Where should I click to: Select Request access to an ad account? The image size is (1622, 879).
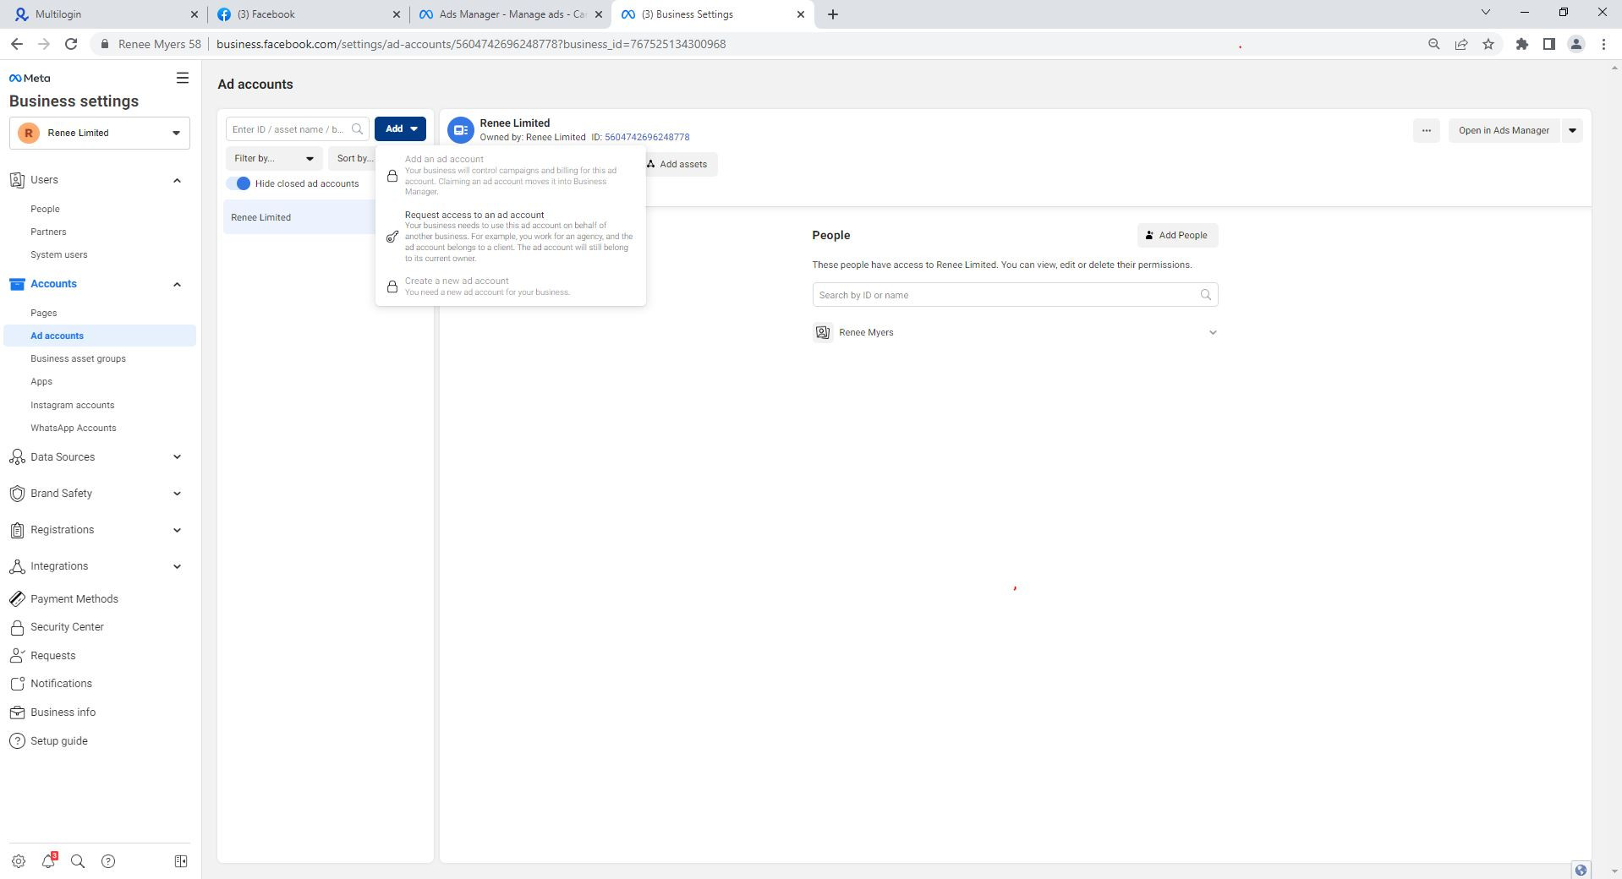510,237
